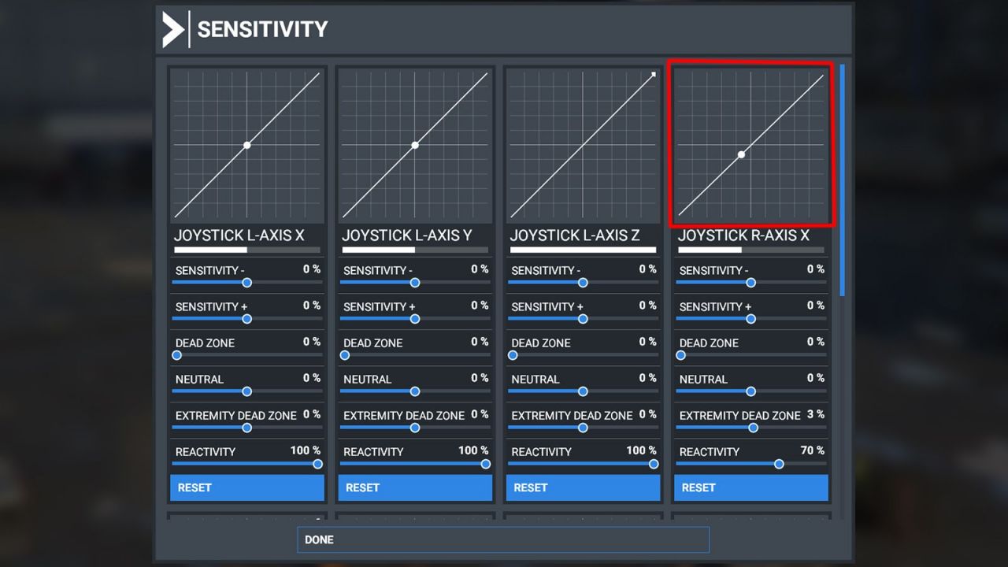Click the blue vertical scrollbar
The image size is (1008, 567).
pos(843,180)
